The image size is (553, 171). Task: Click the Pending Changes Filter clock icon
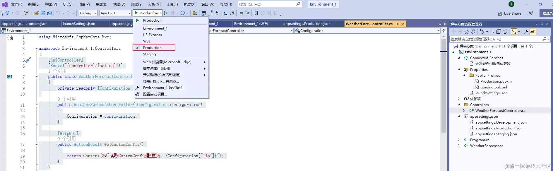482,32
